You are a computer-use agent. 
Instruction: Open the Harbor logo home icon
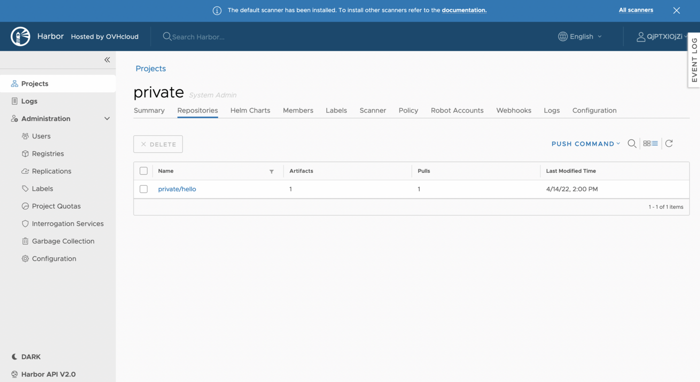coord(20,36)
